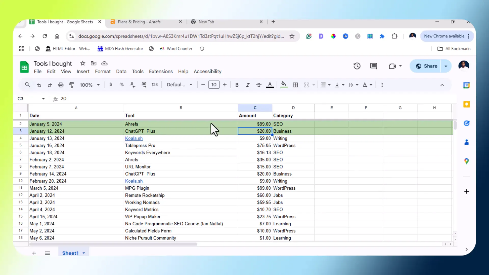Image resolution: width=489 pixels, height=275 pixels.
Task: Open more number formats (123)
Action: [155, 85]
